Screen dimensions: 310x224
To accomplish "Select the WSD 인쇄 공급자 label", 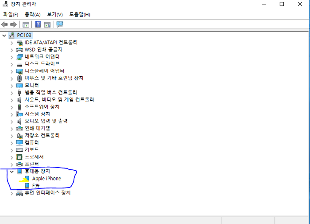I will pos(43,50).
